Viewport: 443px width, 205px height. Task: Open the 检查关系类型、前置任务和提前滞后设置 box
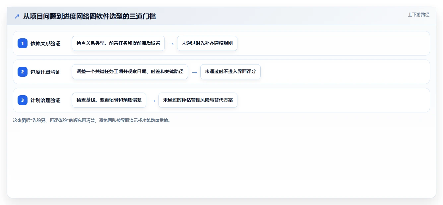point(118,43)
